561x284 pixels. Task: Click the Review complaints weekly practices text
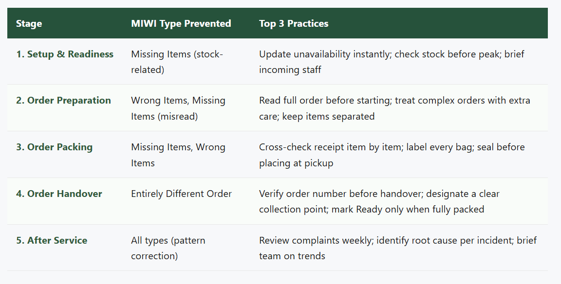click(315, 240)
